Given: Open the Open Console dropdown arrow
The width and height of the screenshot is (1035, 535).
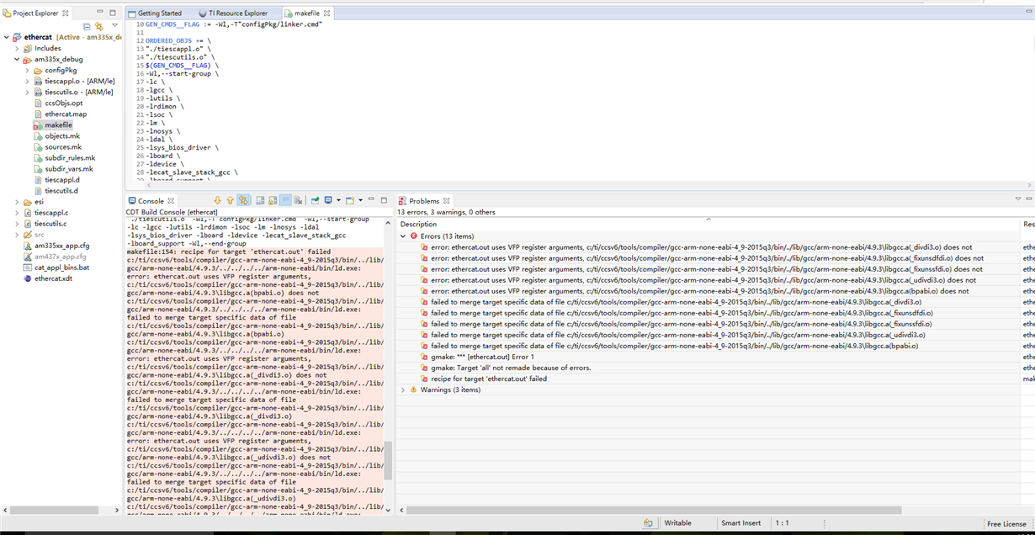Looking at the screenshot, I should pos(360,200).
